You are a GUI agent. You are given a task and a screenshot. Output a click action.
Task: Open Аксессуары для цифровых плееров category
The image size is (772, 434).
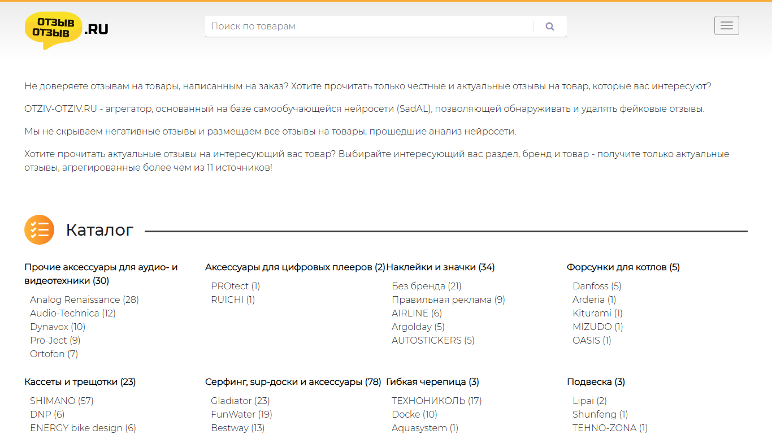[295, 267]
